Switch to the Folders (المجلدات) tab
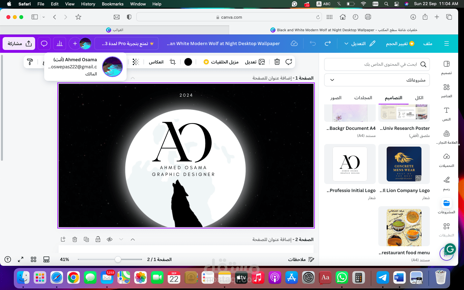This screenshot has width=464, height=290. [x=363, y=98]
